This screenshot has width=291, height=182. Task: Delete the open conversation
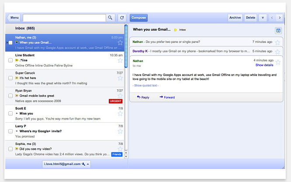pos(250,18)
